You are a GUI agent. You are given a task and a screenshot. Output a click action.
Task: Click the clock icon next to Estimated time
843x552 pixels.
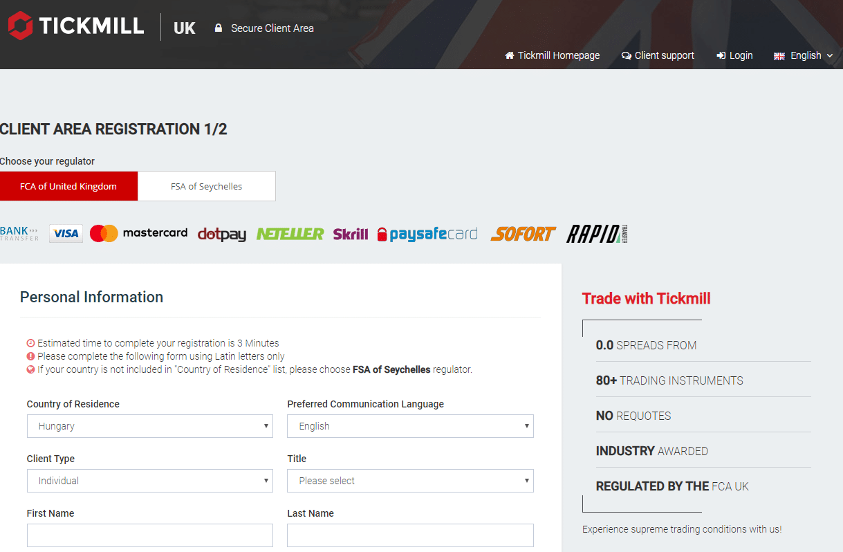point(30,343)
